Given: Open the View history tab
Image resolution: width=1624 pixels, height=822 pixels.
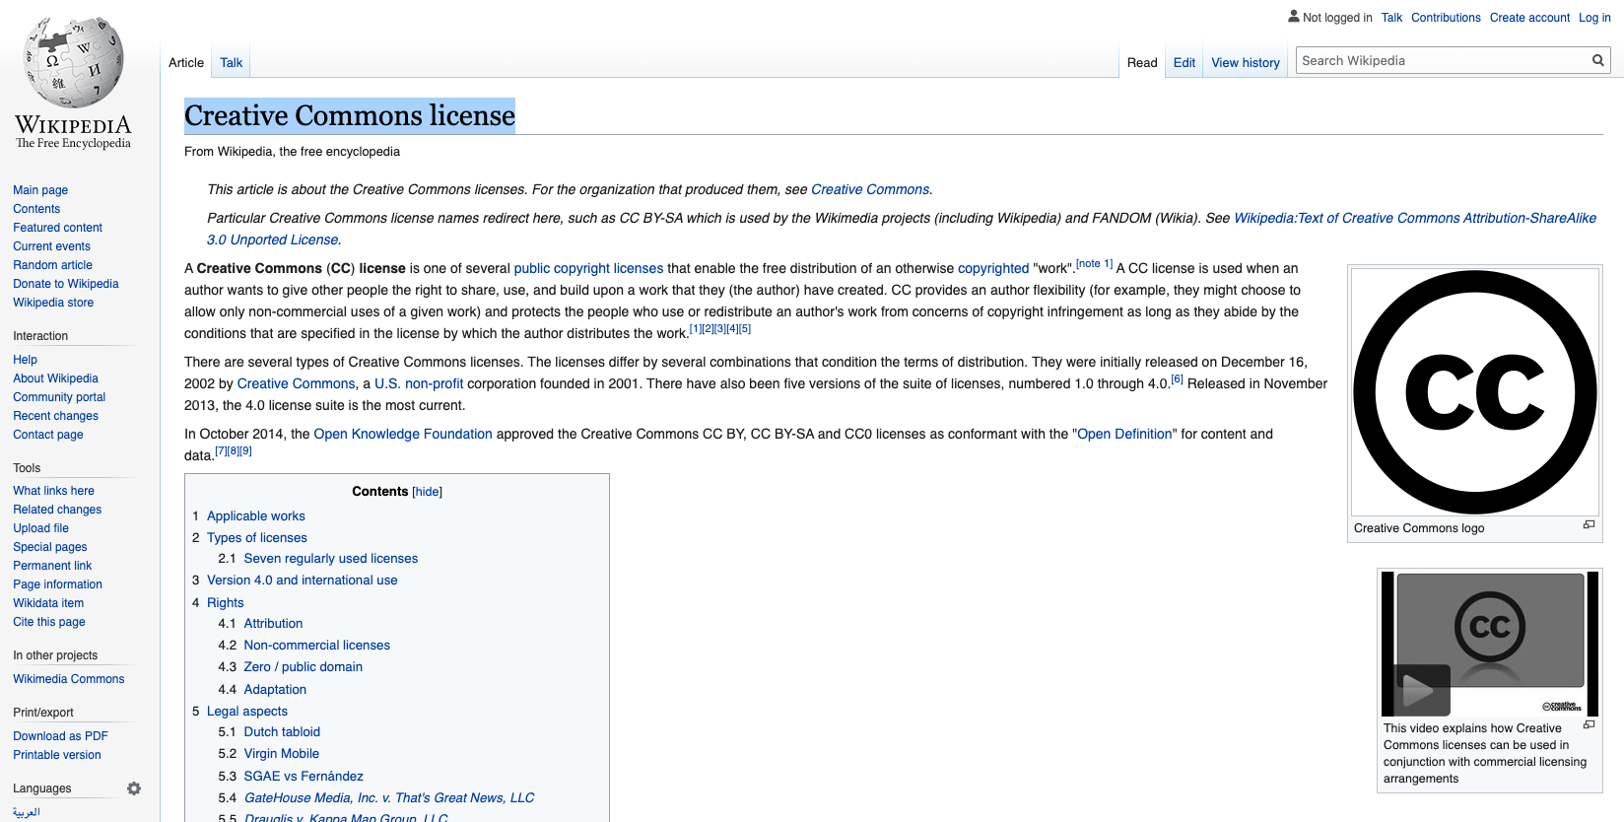Looking at the screenshot, I should (1245, 63).
